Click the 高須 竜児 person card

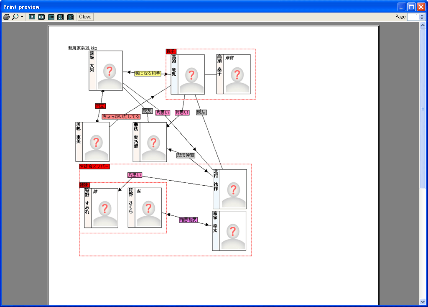pyautogui.click(x=188, y=74)
